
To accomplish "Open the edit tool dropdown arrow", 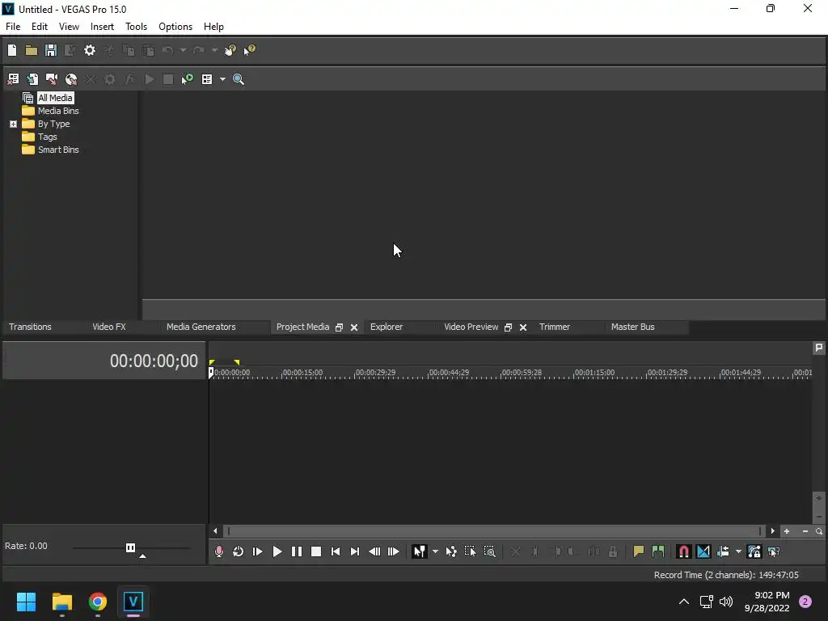I will click(435, 551).
